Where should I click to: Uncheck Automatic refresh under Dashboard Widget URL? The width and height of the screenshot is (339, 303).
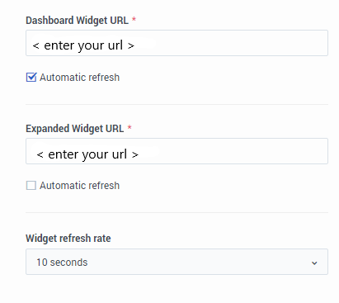[x=31, y=78]
